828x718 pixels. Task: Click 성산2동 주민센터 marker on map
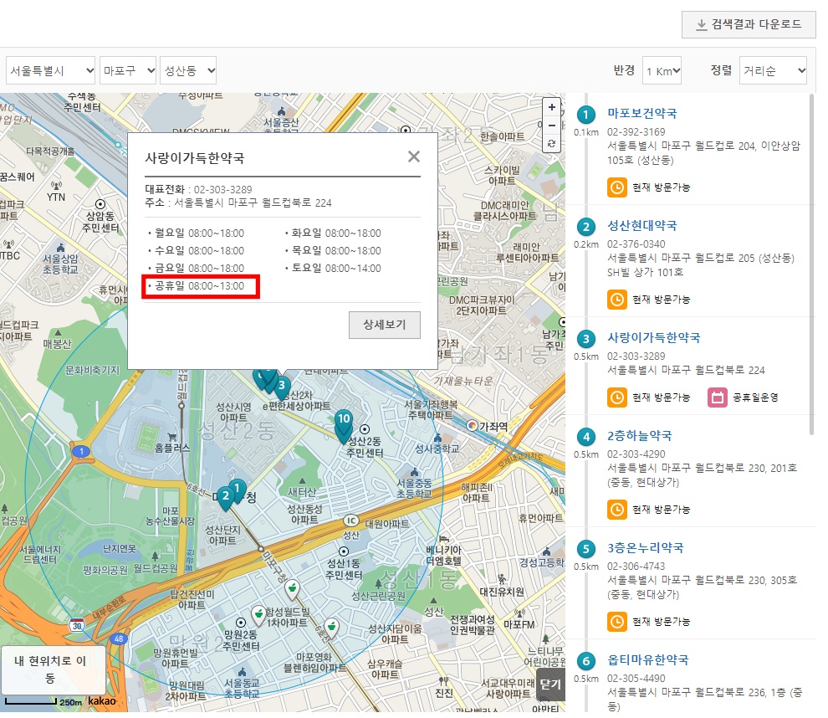point(365,429)
